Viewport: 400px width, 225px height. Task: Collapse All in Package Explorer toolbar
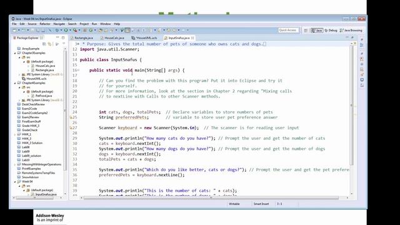[44, 44]
